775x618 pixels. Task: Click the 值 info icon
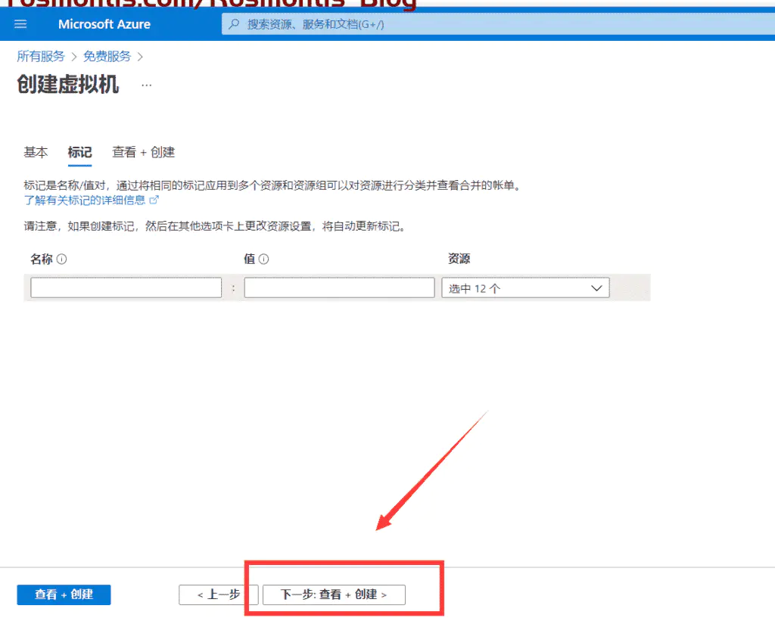coord(264,259)
